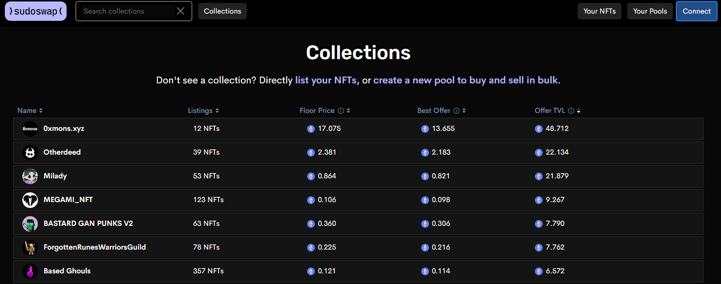
Task: Click ETH icon beside 21.879 offer TVL
Action: coord(539,176)
